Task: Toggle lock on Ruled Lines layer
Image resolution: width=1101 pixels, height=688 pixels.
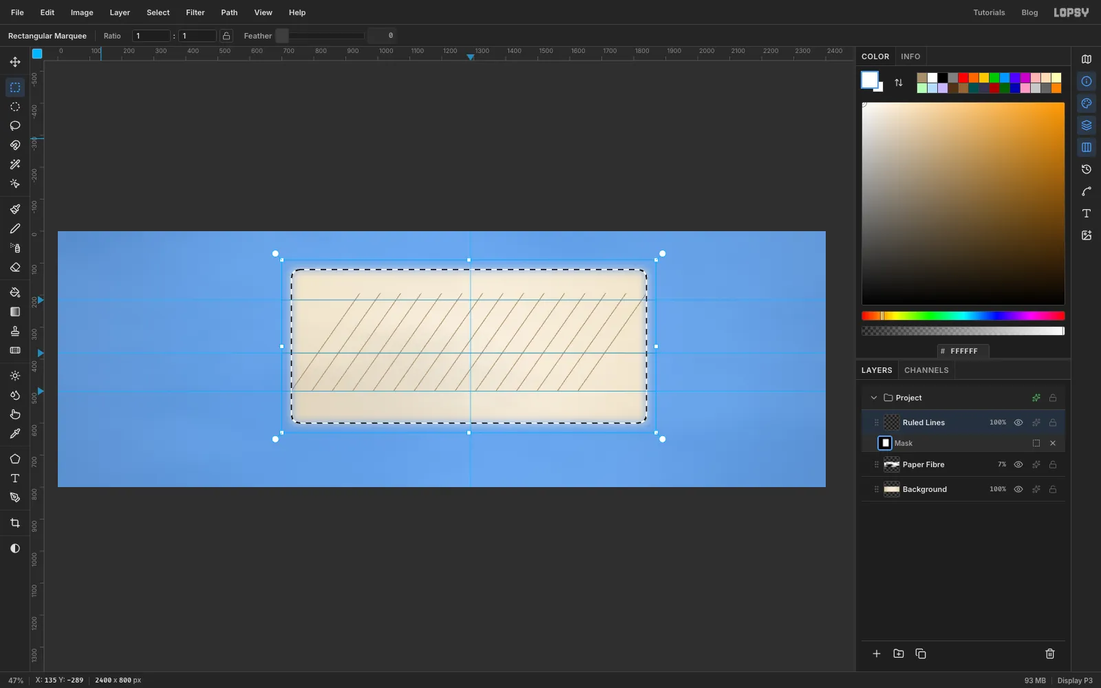Action: click(1053, 422)
